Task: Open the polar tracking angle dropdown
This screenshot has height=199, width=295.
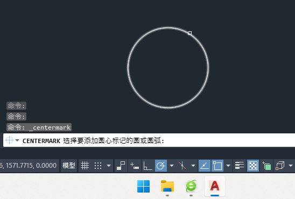Action: 172,166
